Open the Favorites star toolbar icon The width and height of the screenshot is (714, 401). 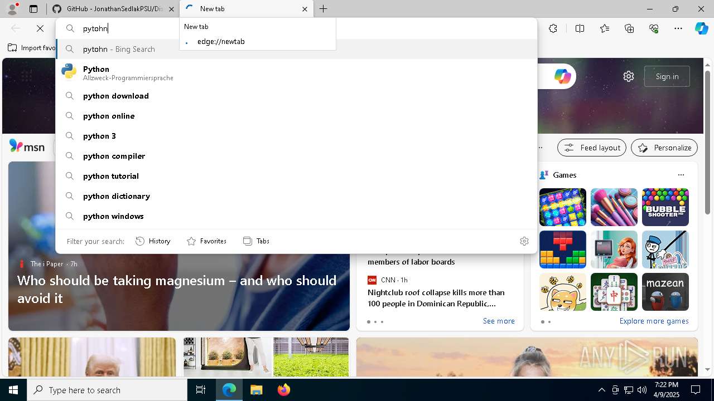click(x=605, y=28)
